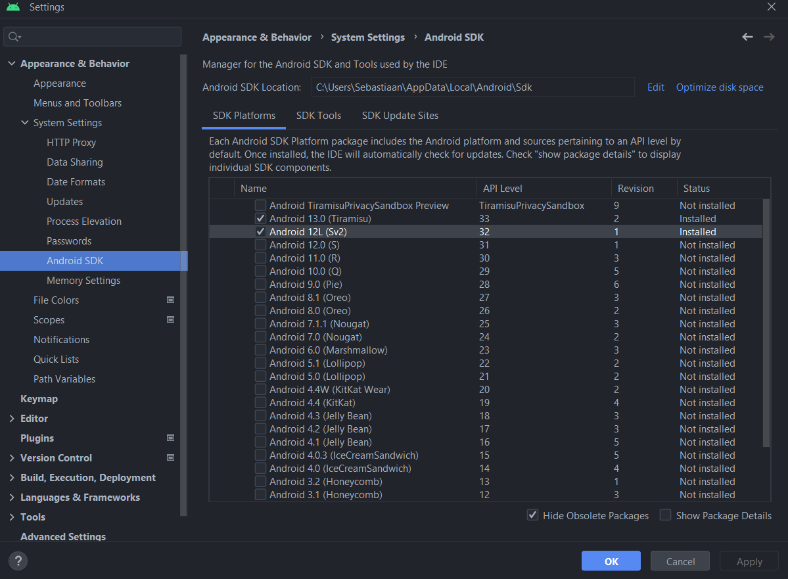Click the back navigation arrow
Viewport: 788px width, 579px height.
747,37
